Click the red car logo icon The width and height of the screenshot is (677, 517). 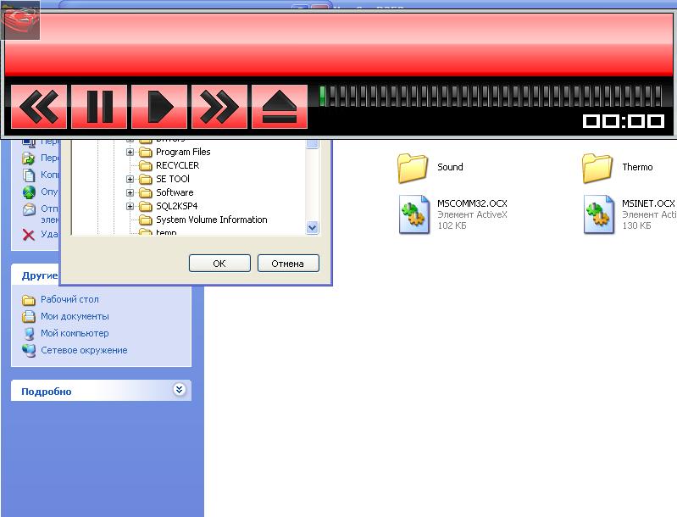[20, 20]
